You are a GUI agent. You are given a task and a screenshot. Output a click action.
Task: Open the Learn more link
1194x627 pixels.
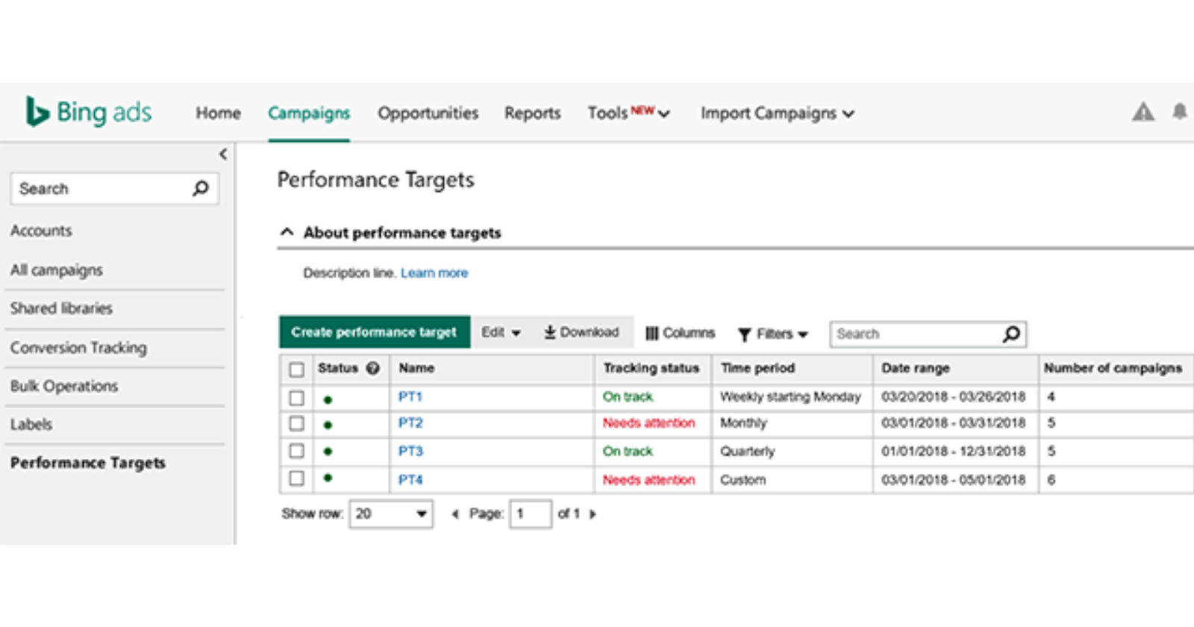[x=434, y=273]
